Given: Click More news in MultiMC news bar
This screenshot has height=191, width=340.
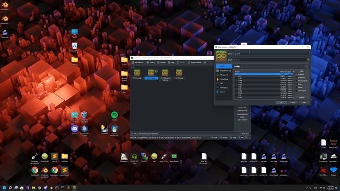Looking at the screenshot, I should point(244,134).
